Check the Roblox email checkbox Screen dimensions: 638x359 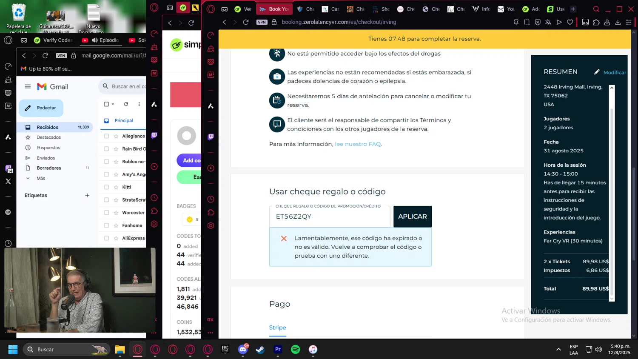point(106,162)
